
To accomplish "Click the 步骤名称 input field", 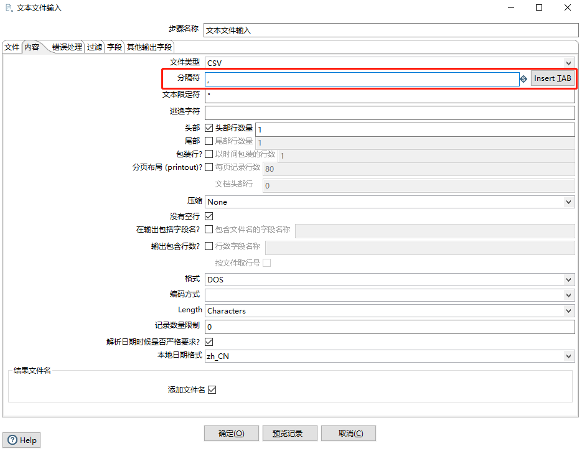I will point(390,30).
